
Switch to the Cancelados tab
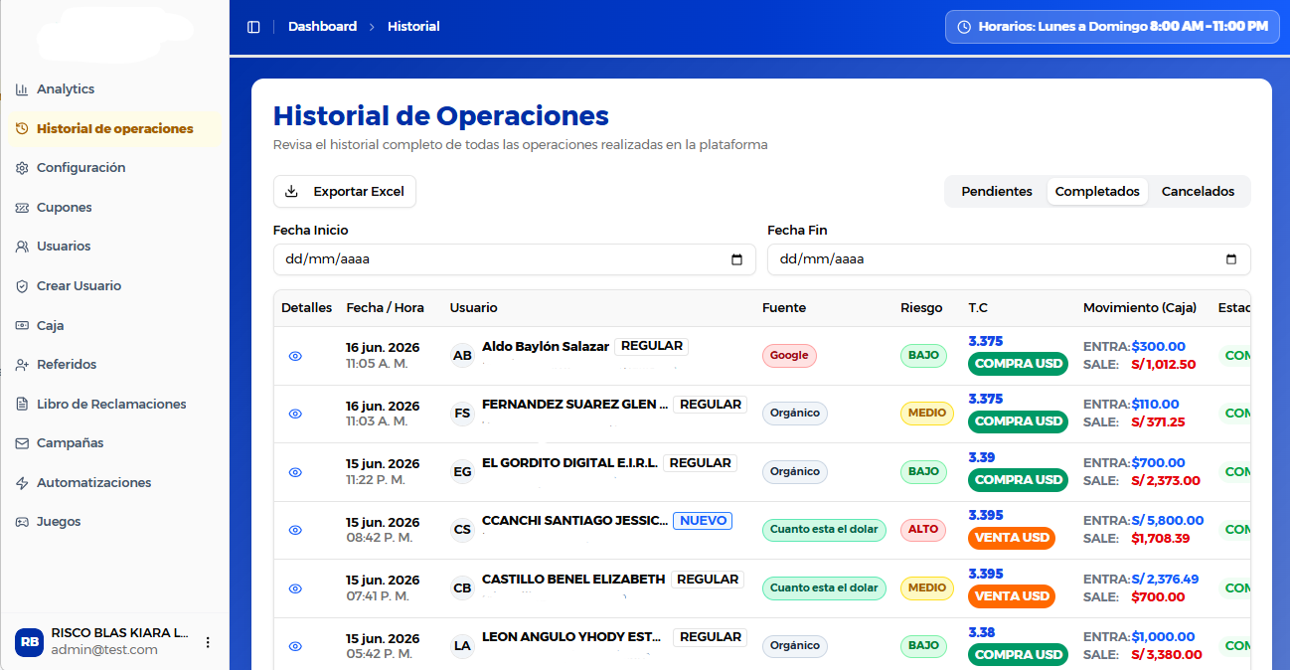click(1198, 192)
